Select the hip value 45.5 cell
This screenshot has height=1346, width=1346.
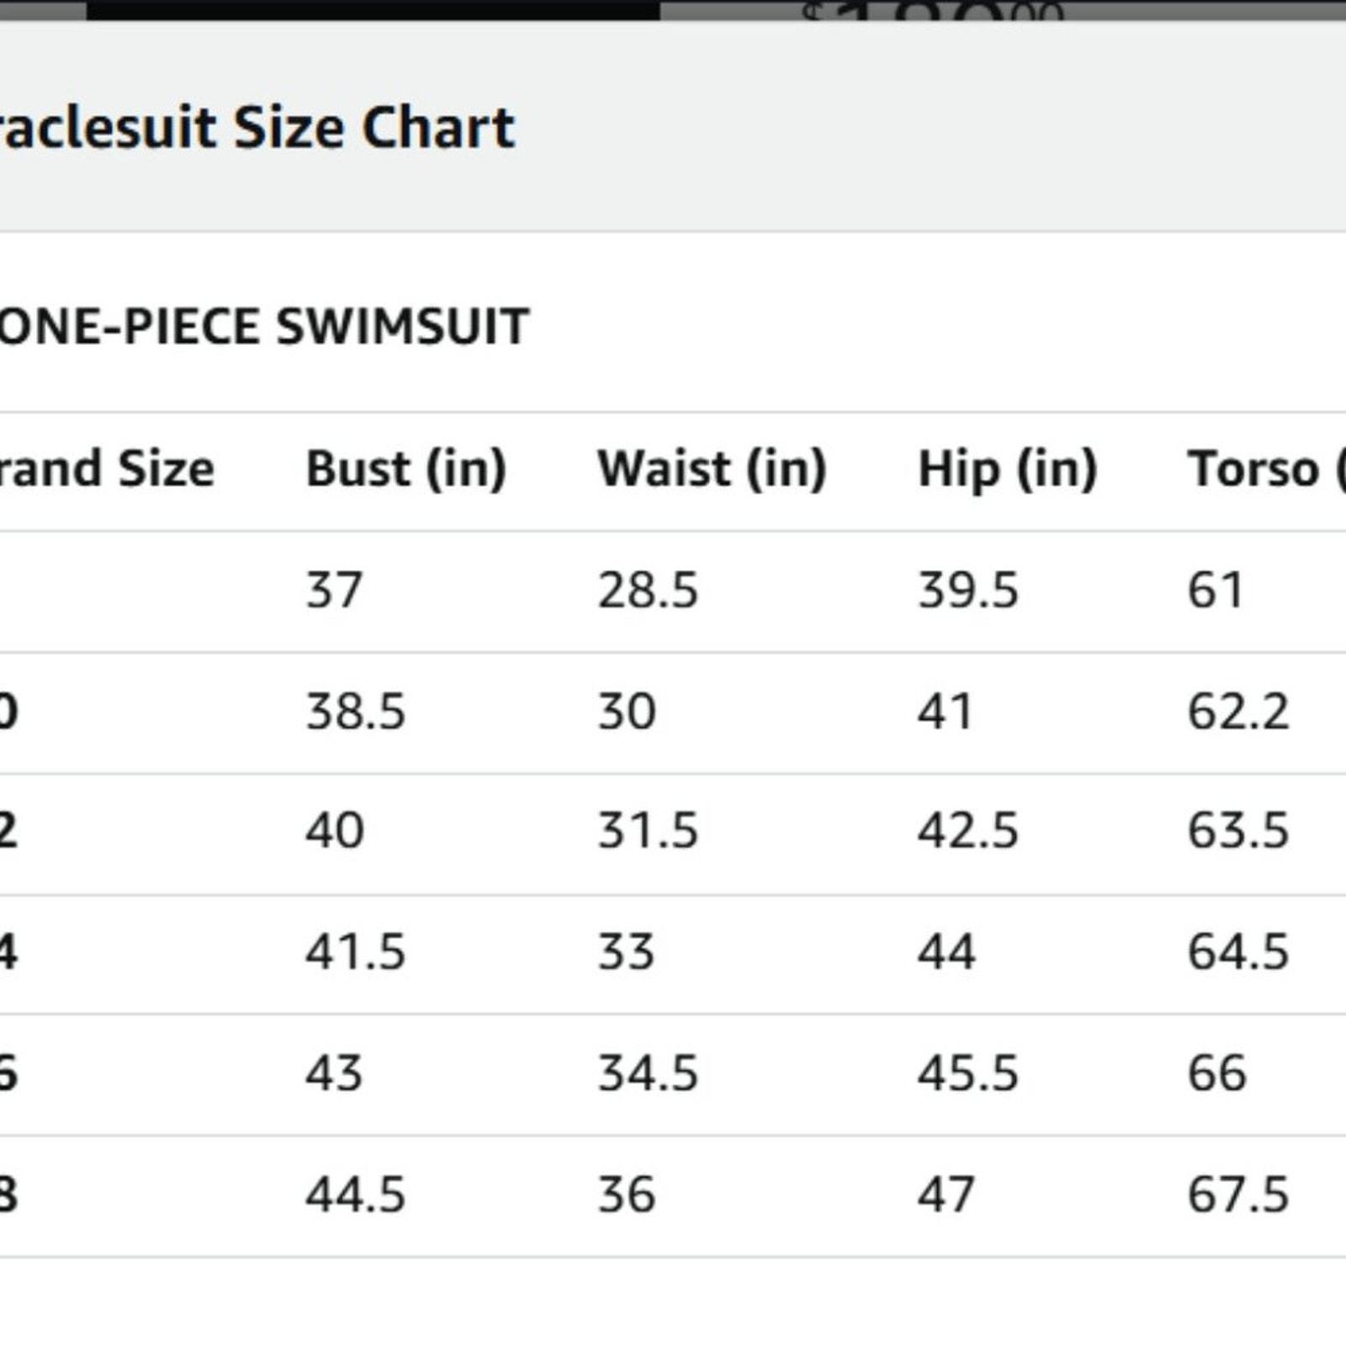968,1073
